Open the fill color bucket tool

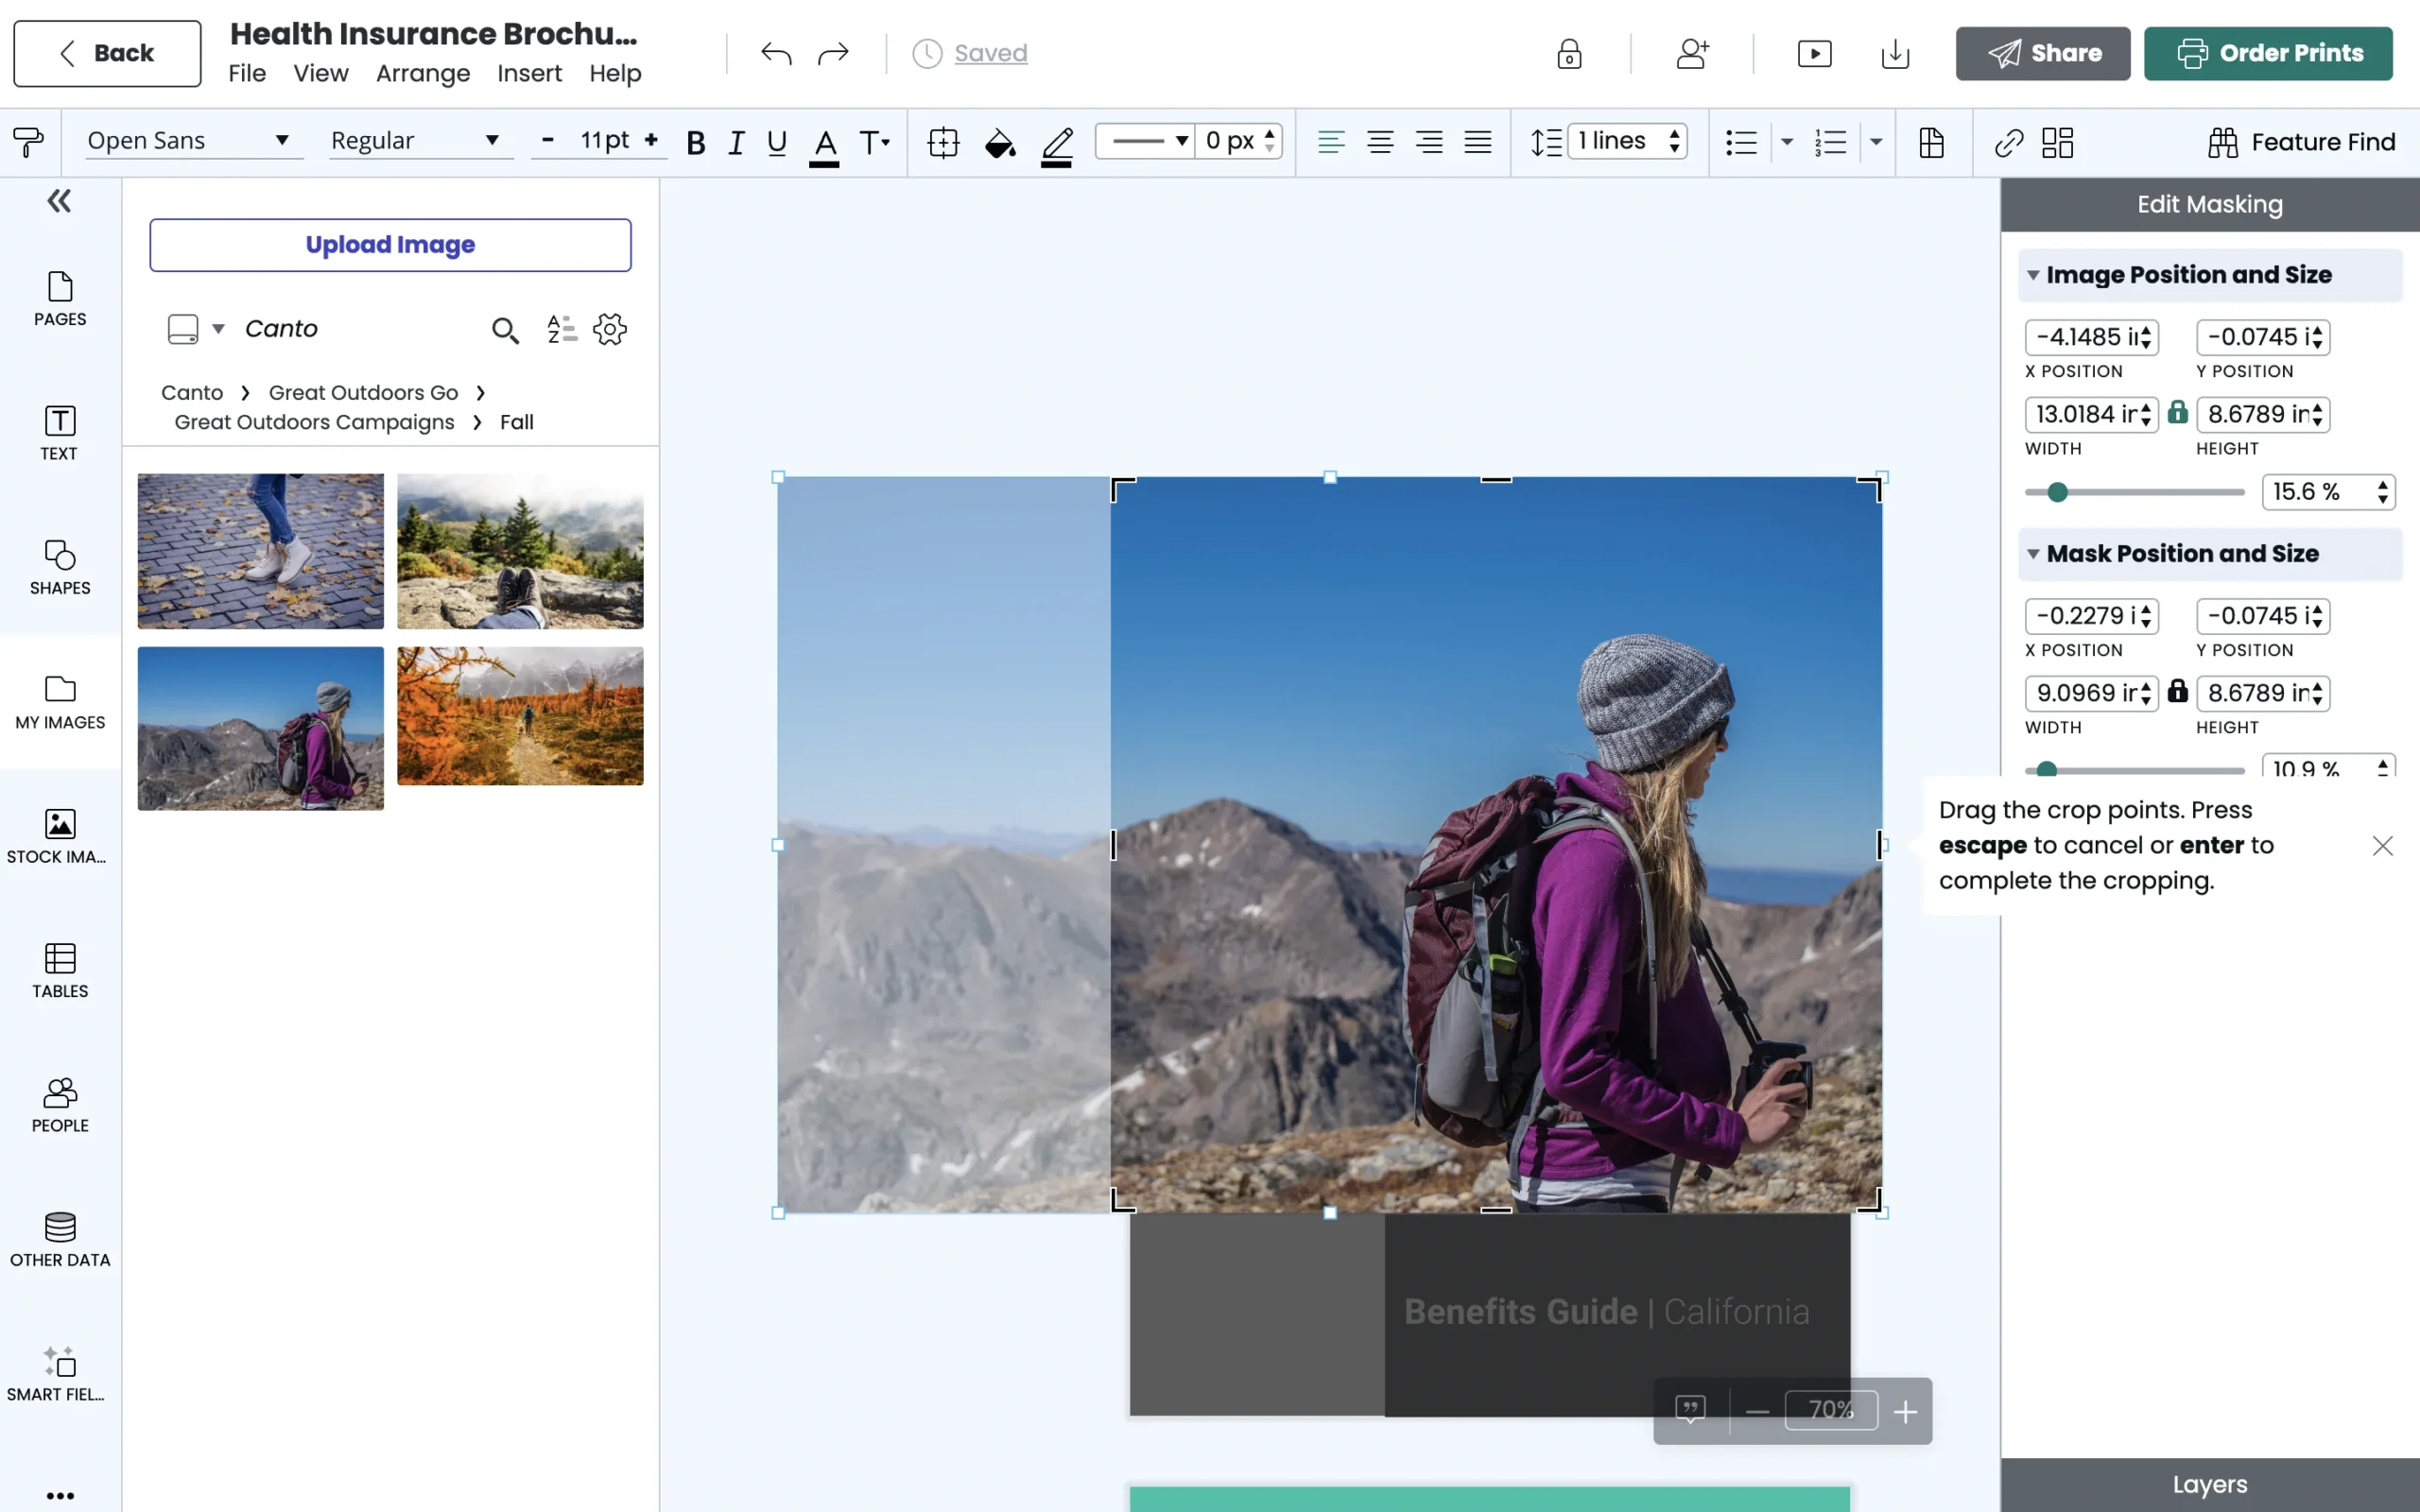997,142
